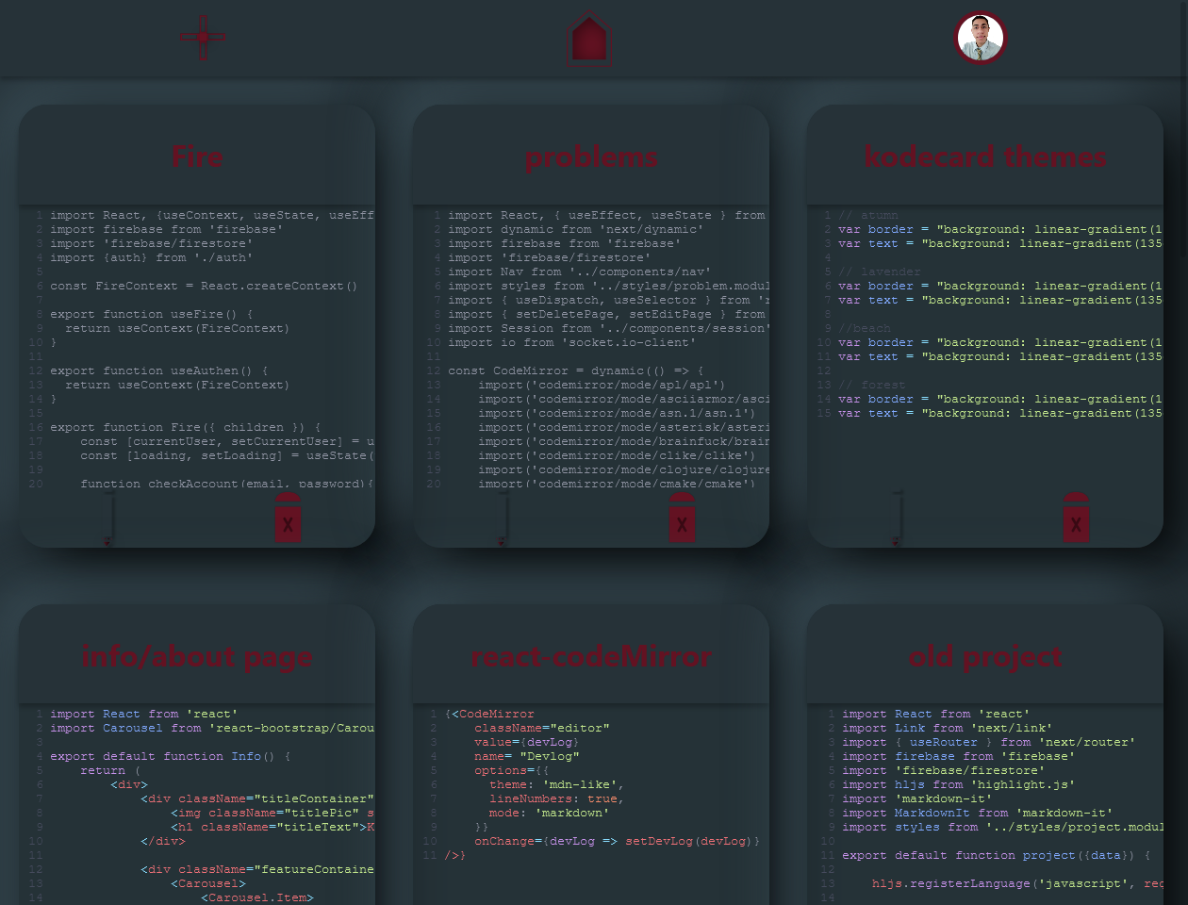Select the className="editor" line
The image size is (1188, 905).
tap(542, 728)
